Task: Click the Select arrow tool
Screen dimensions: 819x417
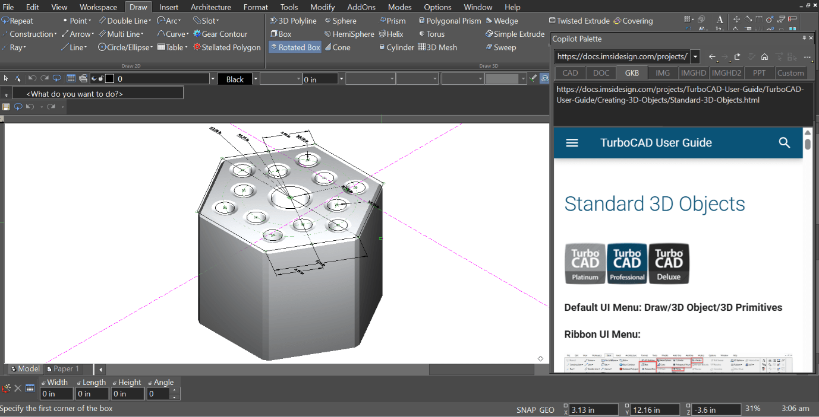Action: tap(6, 79)
